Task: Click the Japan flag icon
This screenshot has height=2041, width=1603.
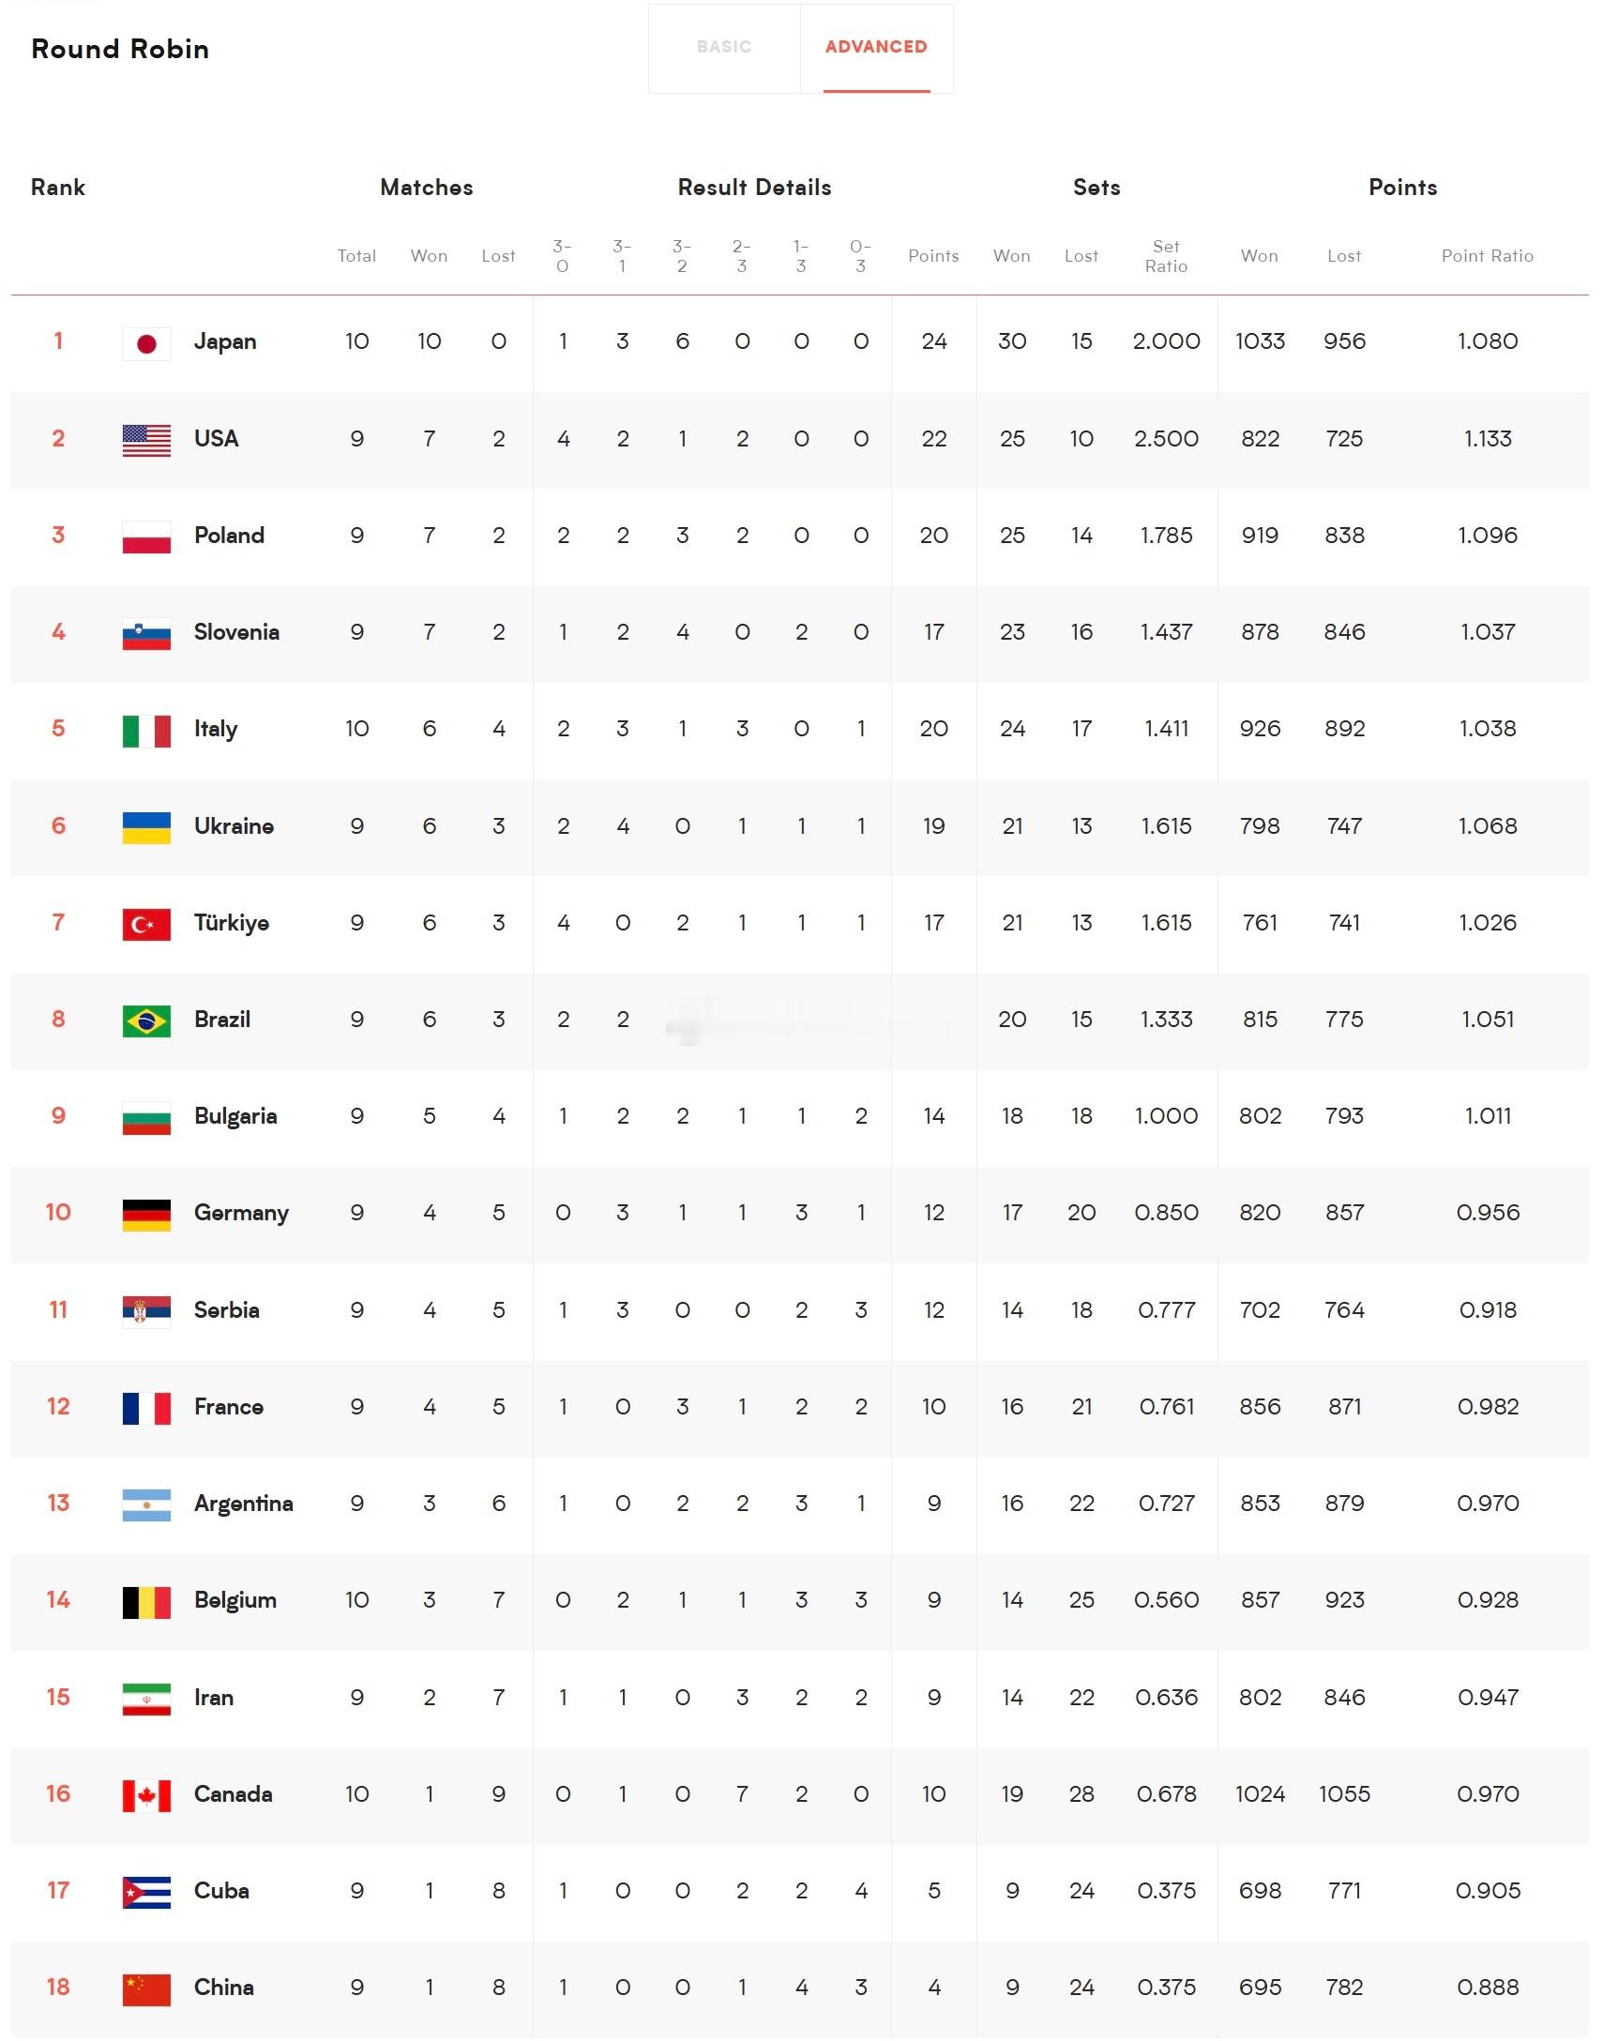Action: click(146, 343)
